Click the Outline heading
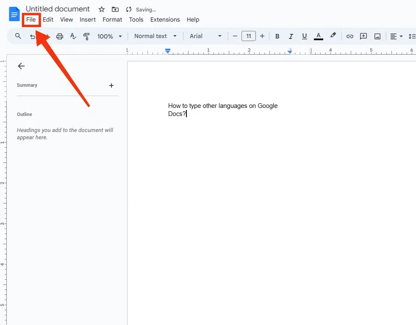This screenshot has height=325, width=416. point(25,114)
